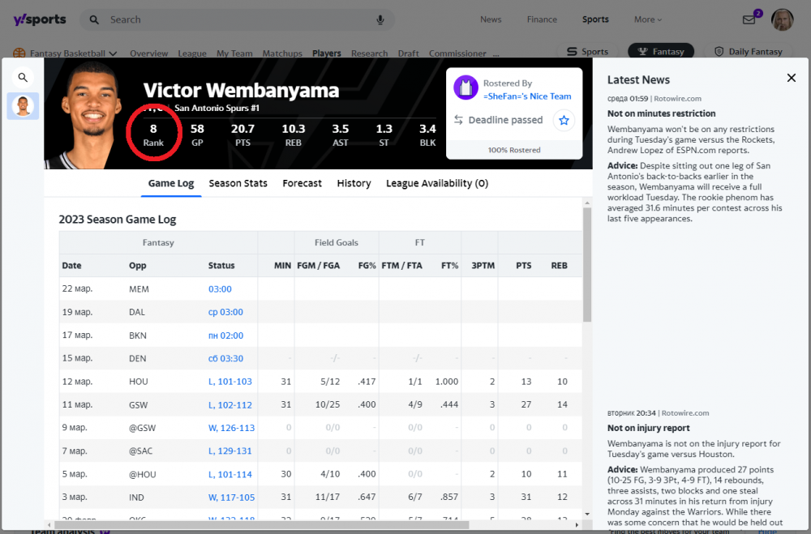Viewport: 811px width, 534px height.
Task: Close the player card panel
Action: tap(791, 78)
